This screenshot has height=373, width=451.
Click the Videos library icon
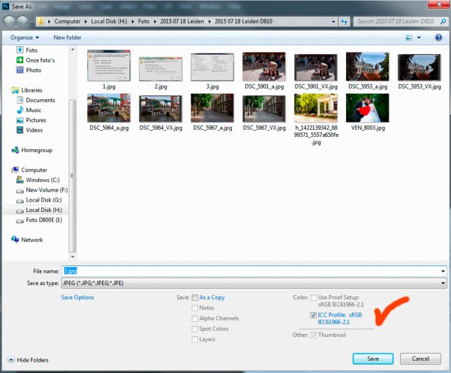[x=20, y=130]
